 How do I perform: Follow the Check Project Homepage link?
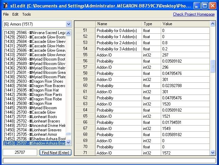coord(194,14)
